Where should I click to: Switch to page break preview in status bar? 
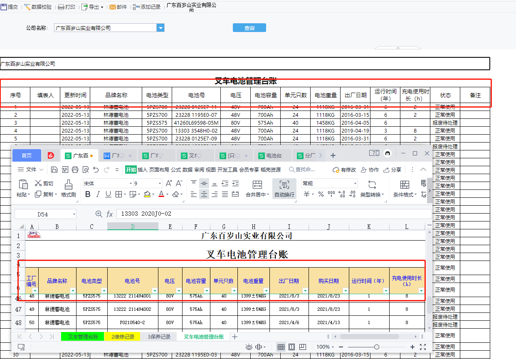303,347
